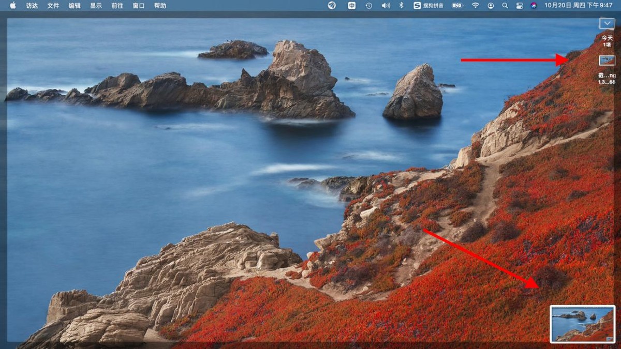Click the 今天 stack label
The width and height of the screenshot is (621, 349).
[x=607, y=38]
